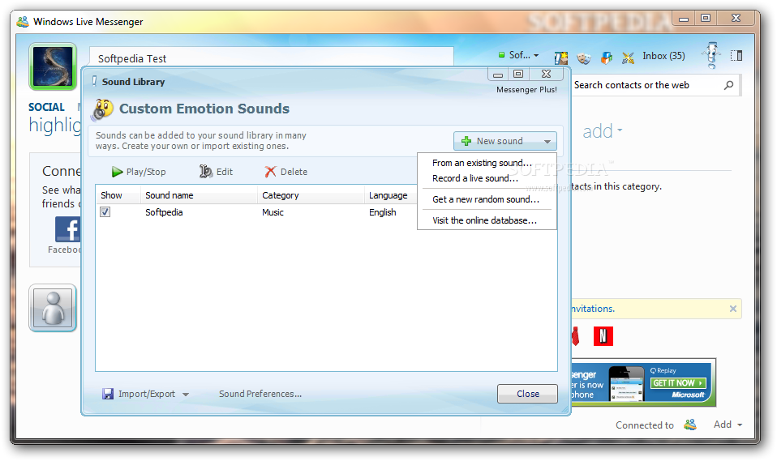Click the search magnifier icon
The height and width of the screenshot is (461, 777).
(728, 85)
